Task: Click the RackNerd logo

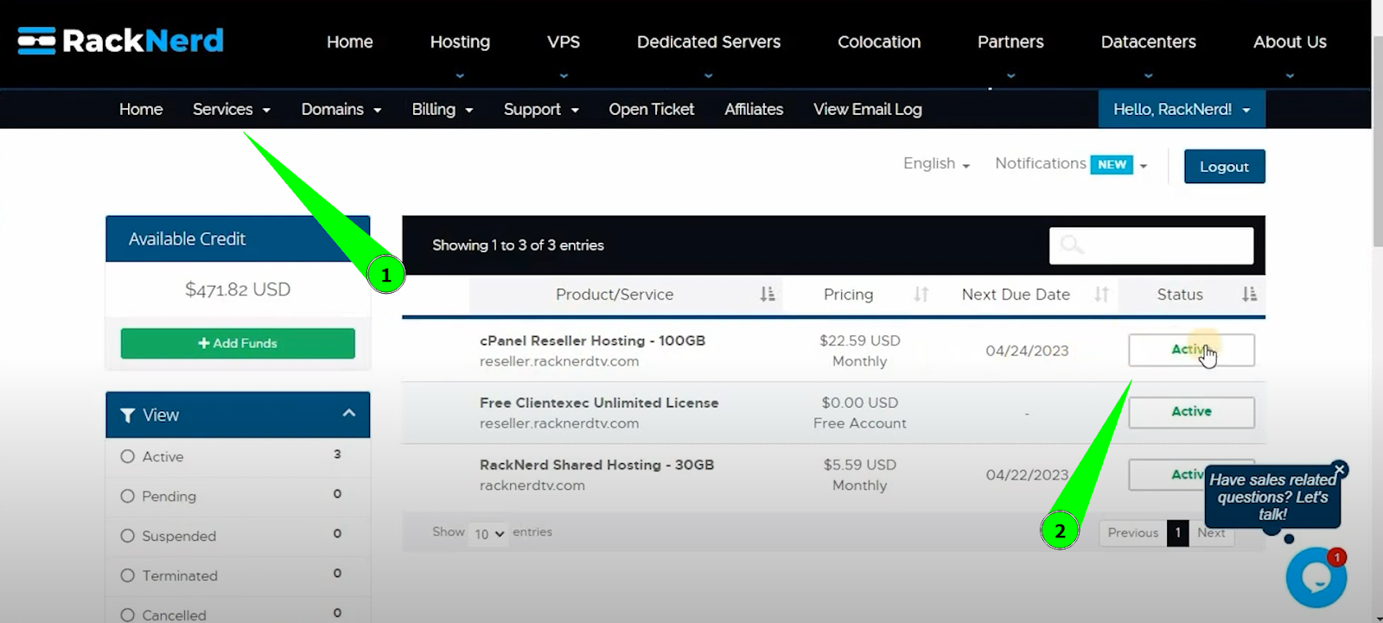Action: (120, 41)
